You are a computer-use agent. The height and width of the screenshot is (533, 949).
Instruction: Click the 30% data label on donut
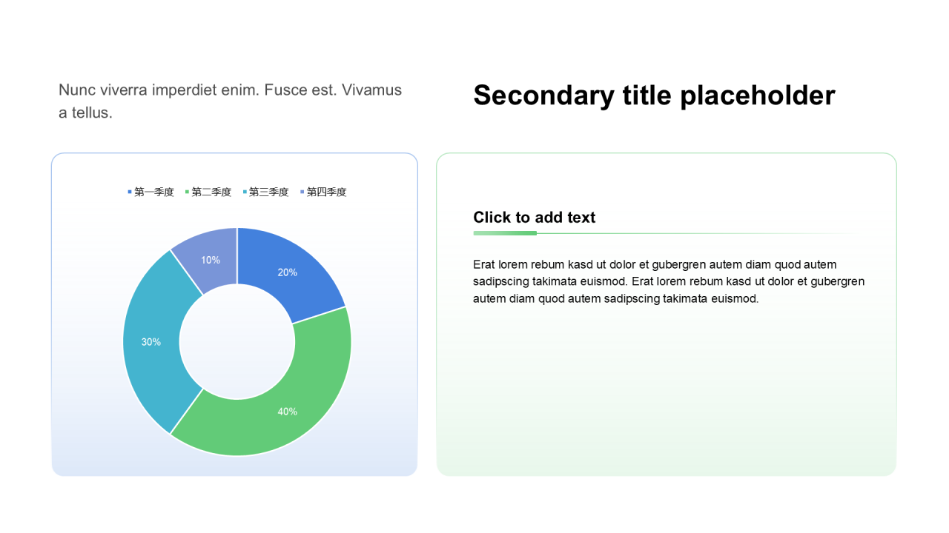point(151,342)
